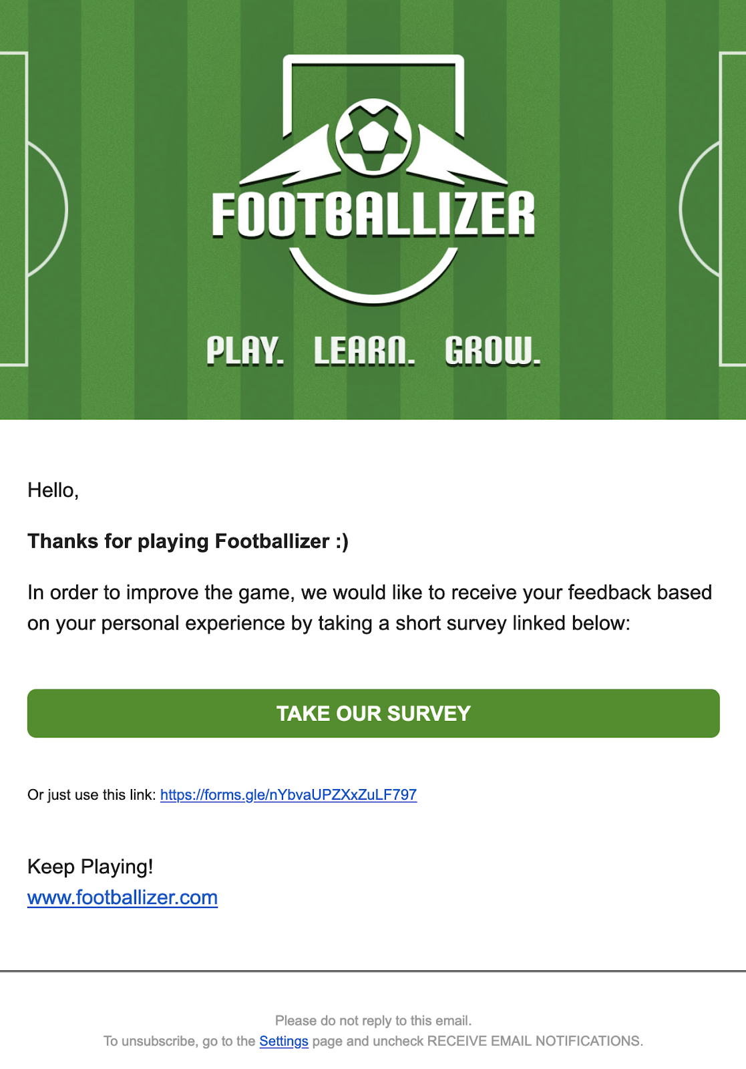Click the PLAY. slogan word
This screenshot has width=746, height=1069.
pyautogui.click(x=245, y=351)
